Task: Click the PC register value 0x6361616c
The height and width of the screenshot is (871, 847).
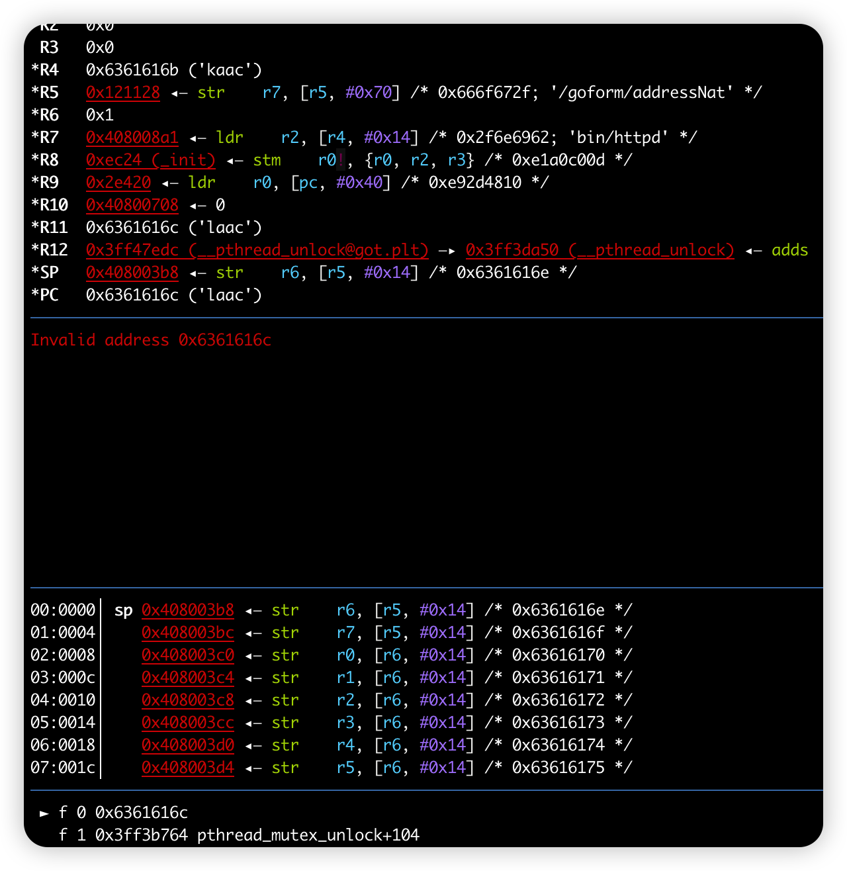Action: tap(132, 295)
